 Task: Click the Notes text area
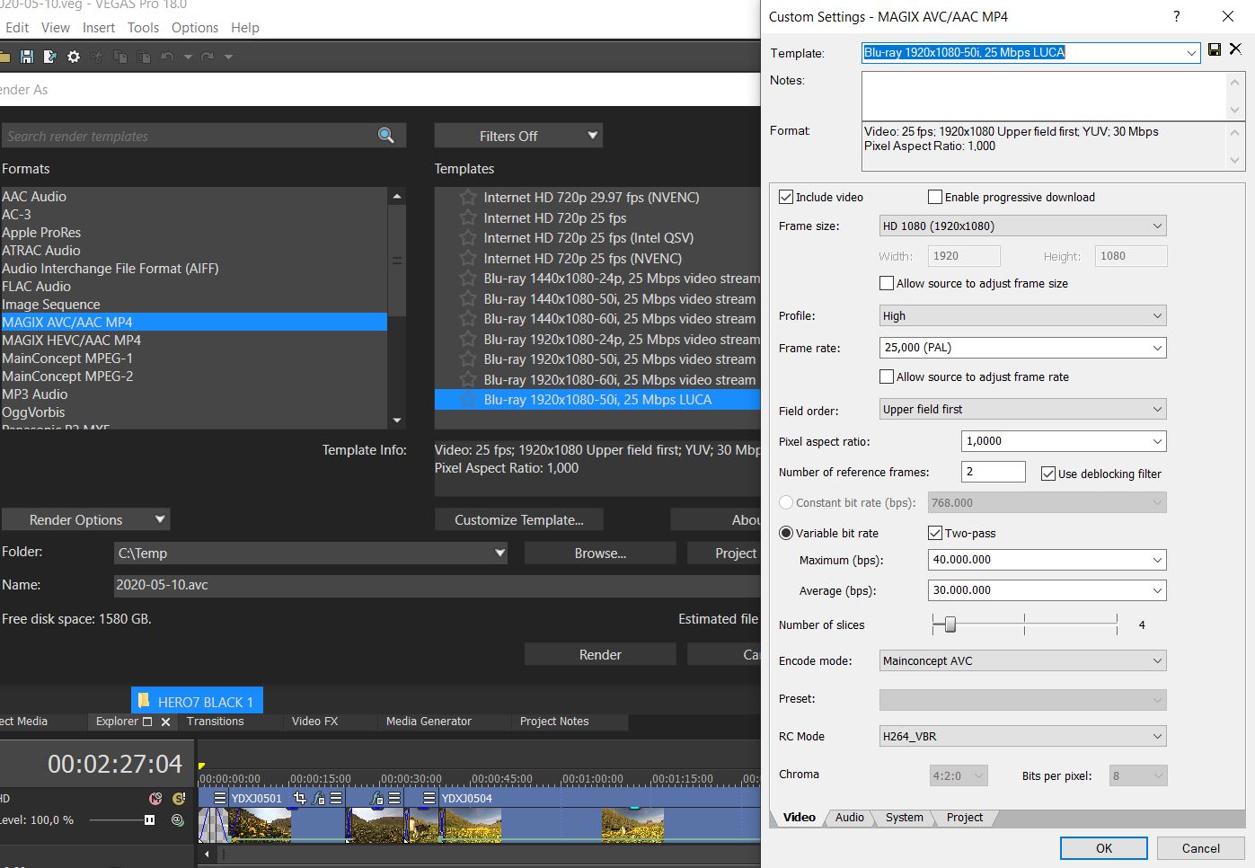1044,95
